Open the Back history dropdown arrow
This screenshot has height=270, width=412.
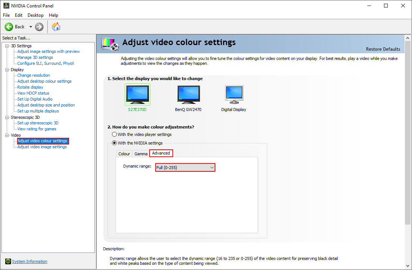(x=31, y=27)
